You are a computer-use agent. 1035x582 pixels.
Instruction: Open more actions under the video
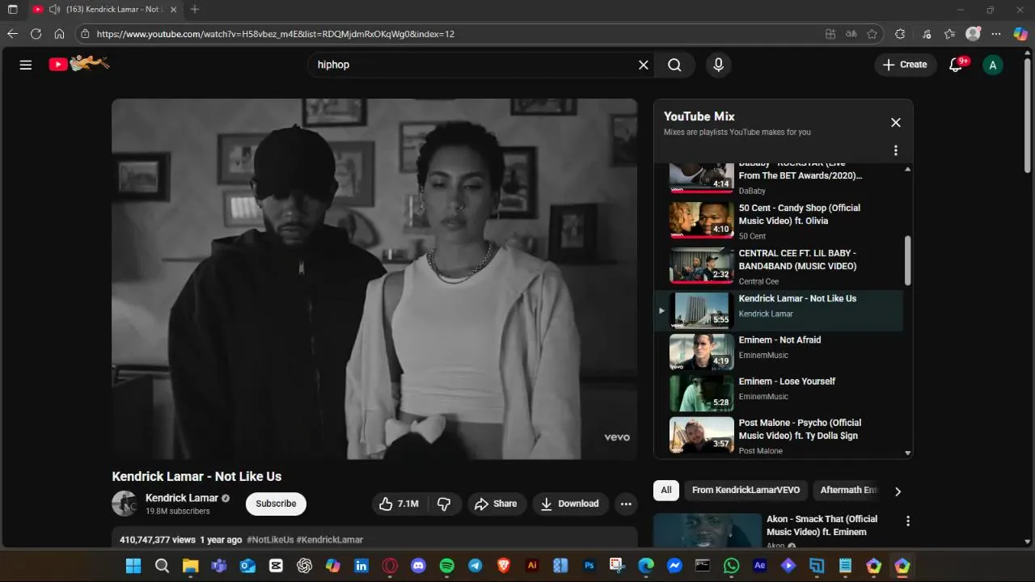coord(626,504)
